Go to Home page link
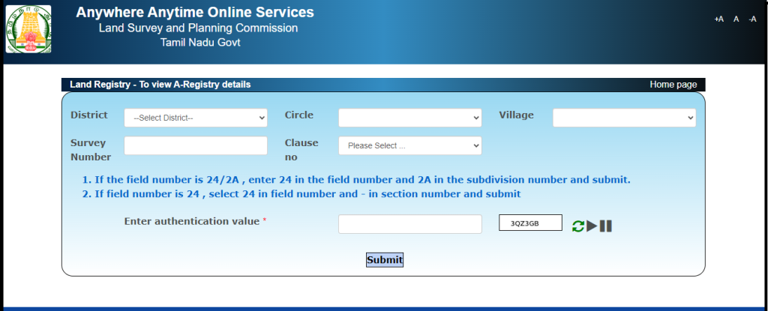 tap(673, 85)
